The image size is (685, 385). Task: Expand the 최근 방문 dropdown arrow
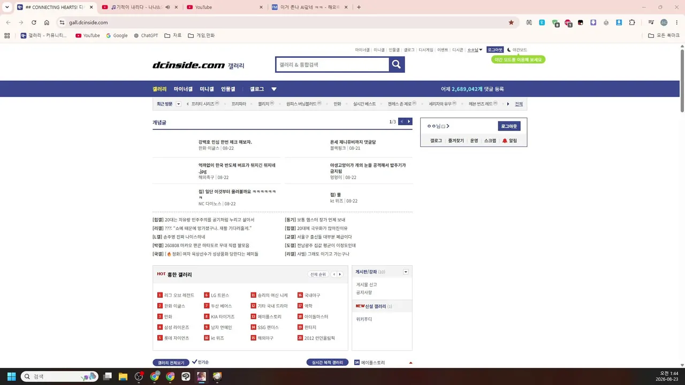point(179,104)
